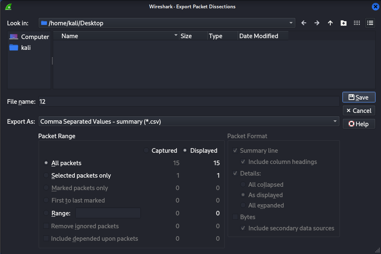Toggle Include column headings checkbox
The image size is (381, 254).
point(243,162)
